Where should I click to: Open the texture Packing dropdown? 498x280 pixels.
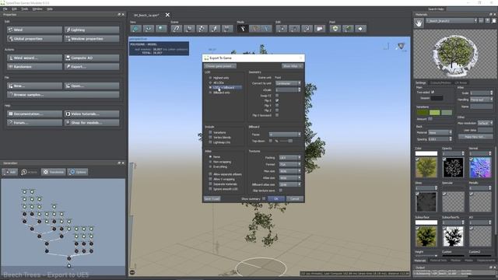290,158
